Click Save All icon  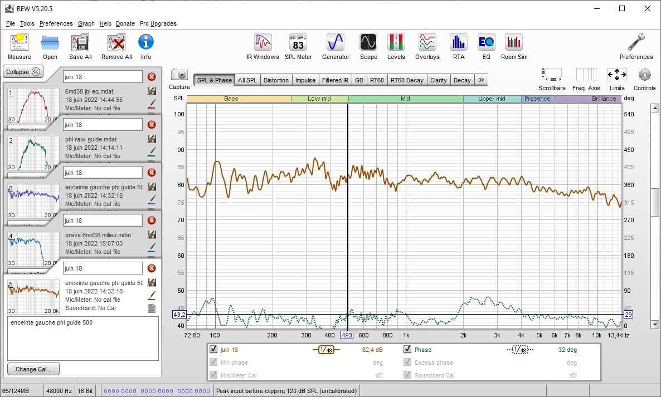click(80, 42)
